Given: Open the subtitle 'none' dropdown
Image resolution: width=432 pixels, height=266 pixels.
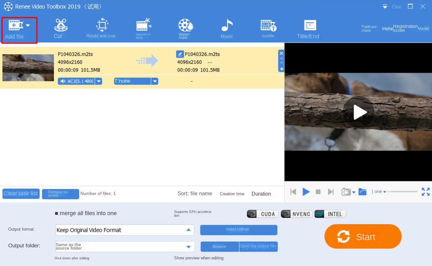Looking at the screenshot, I should 155,81.
